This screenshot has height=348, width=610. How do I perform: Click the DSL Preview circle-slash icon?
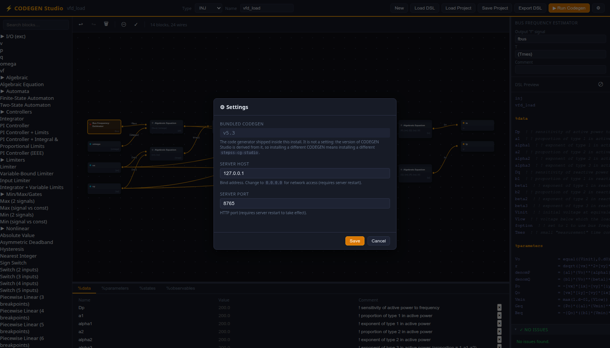click(600, 84)
